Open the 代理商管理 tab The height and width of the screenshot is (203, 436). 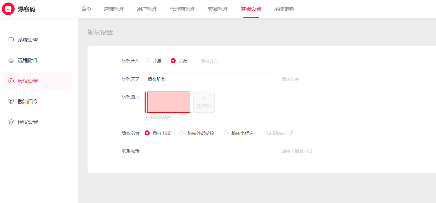click(x=183, y=9)
